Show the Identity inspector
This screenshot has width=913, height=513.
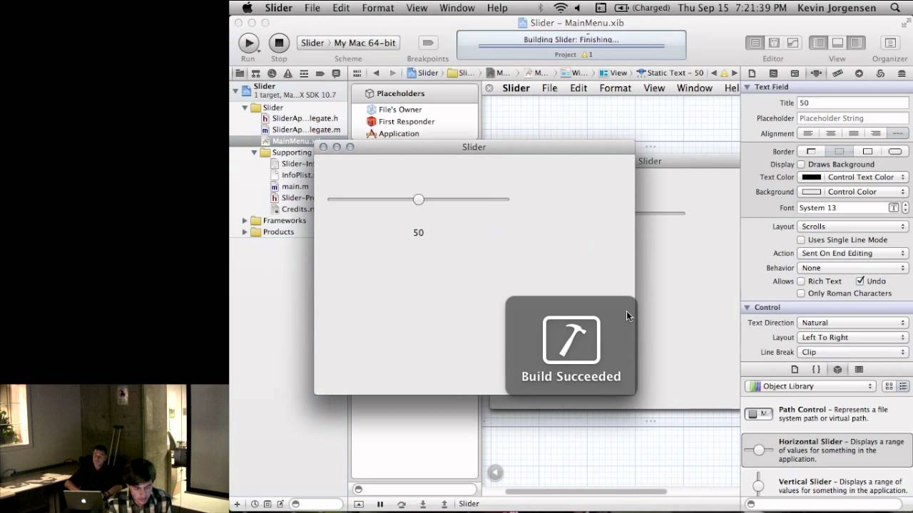pyautogui.click(x=795, y=73)
